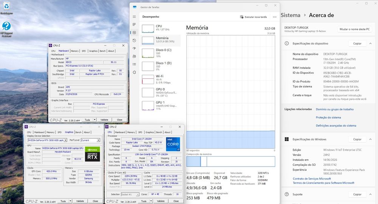Image resolution: width=378 pixels, height=204 pixels.
Task: Switch to SPD tab in Mainboard CPU-Z window
Action: pos(84,51)
